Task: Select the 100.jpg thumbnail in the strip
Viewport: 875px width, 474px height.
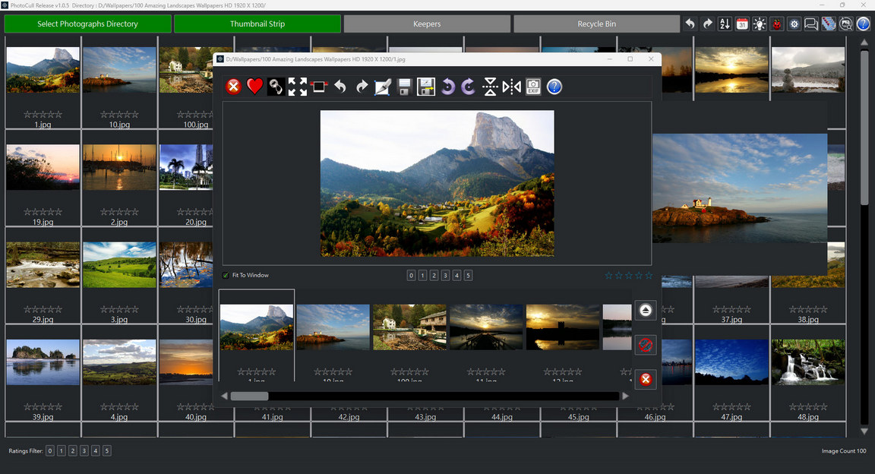Action: click(x=409, y=327)
